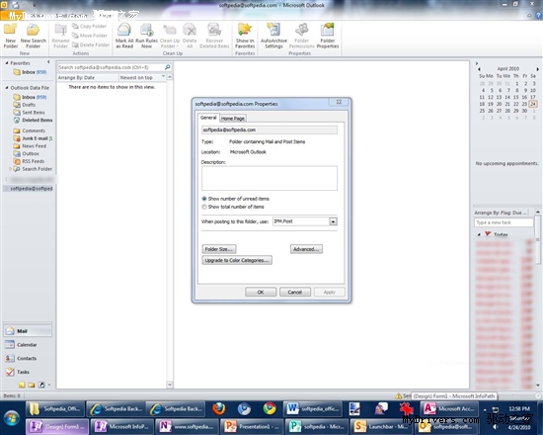Launch Firefox from taskbar
The height and width of the screenshot is (435, 543).
(218, 408)
